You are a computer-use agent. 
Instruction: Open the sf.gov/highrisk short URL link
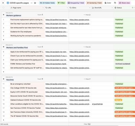pyautogui.click(x=97, y=104)
